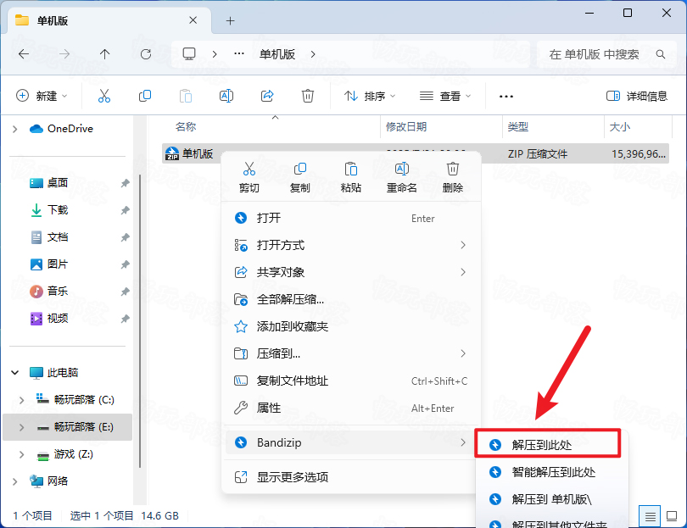
Task: Sort by the 类型 column header
Action: point(518,127)
